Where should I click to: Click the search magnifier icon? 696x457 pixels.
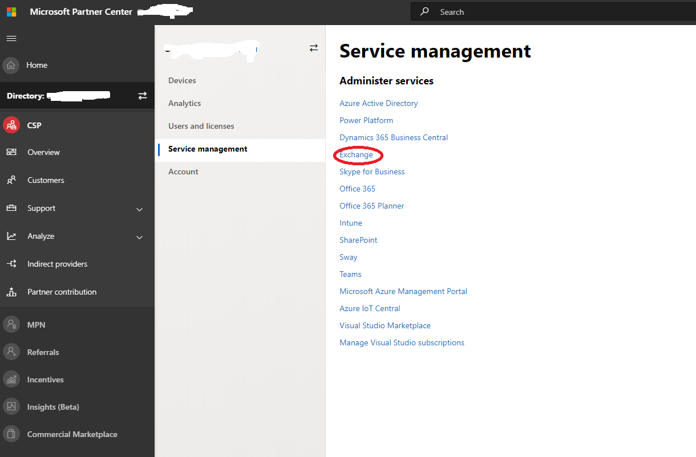pos(424,11)
